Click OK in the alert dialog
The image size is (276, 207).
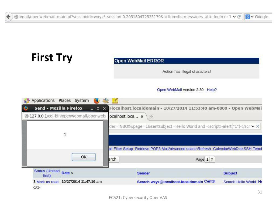[84, 157]
